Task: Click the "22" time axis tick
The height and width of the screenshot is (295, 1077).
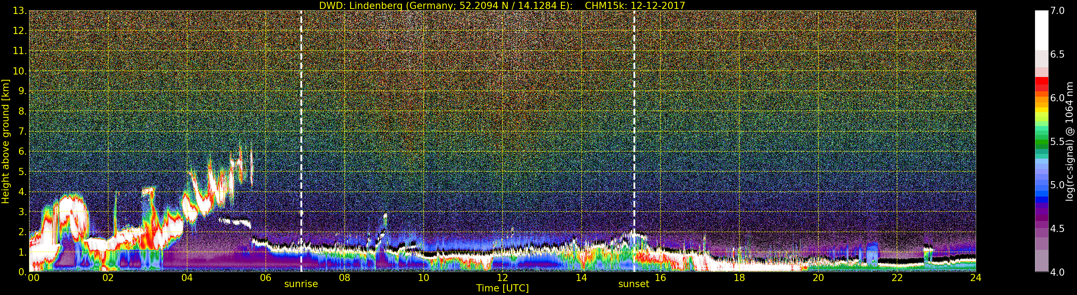Action: 897,278
